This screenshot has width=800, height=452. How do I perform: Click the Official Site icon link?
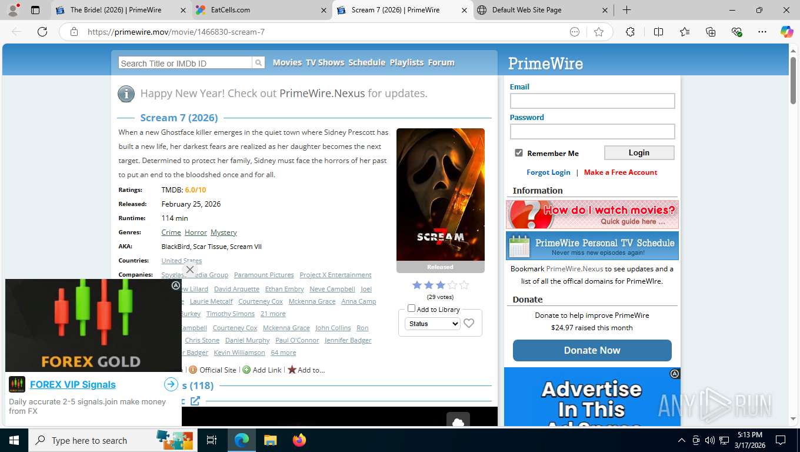212,370
